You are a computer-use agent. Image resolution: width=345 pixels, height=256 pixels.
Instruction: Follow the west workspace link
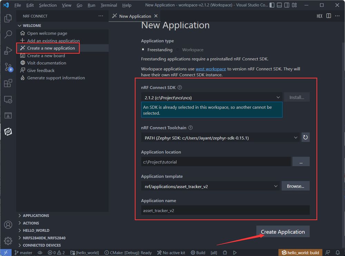[210, 69]
